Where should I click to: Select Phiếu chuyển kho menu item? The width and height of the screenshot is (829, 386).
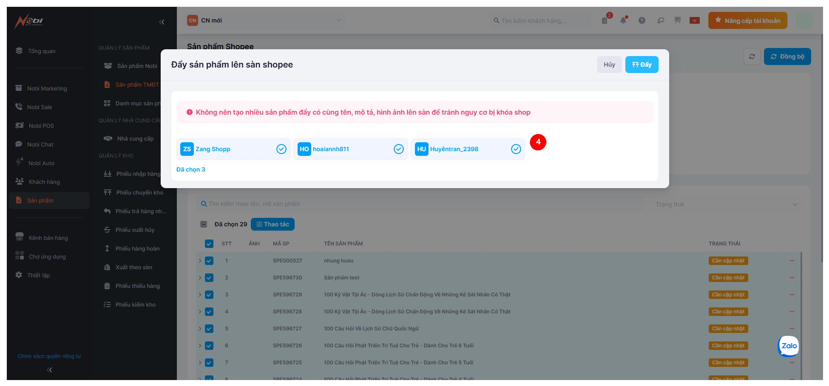[x=139, y=192]
